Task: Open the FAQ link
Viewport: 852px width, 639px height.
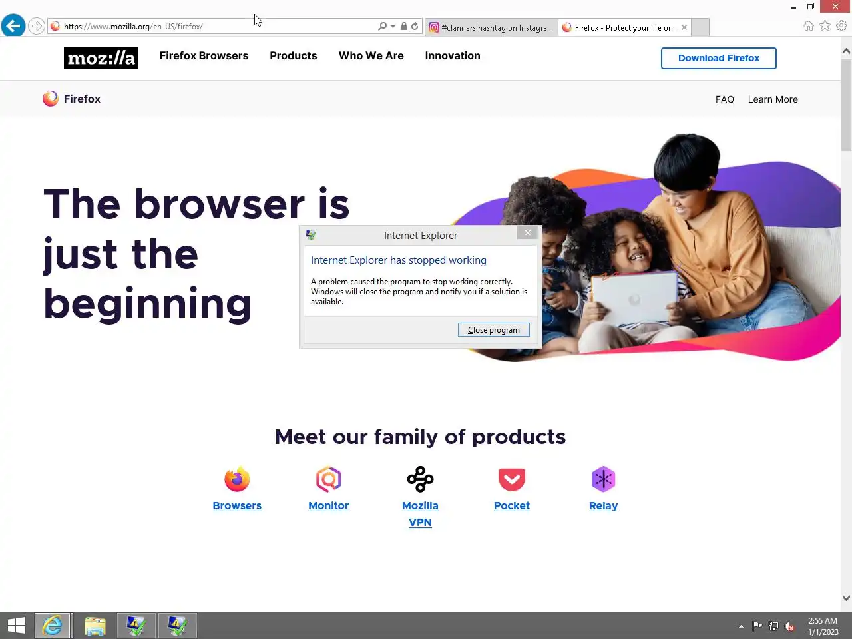Action: pos(725,99)
